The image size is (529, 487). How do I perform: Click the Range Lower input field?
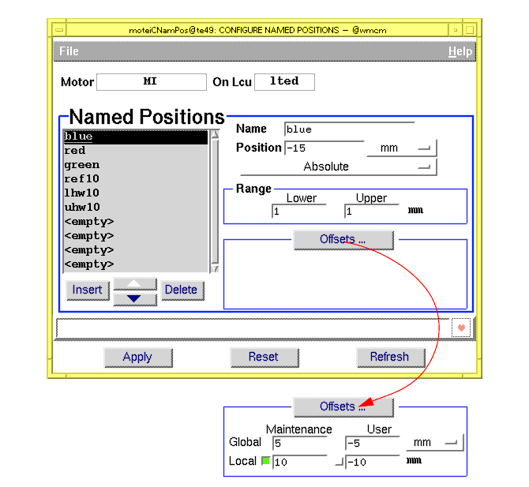click(x=299, y=212)
